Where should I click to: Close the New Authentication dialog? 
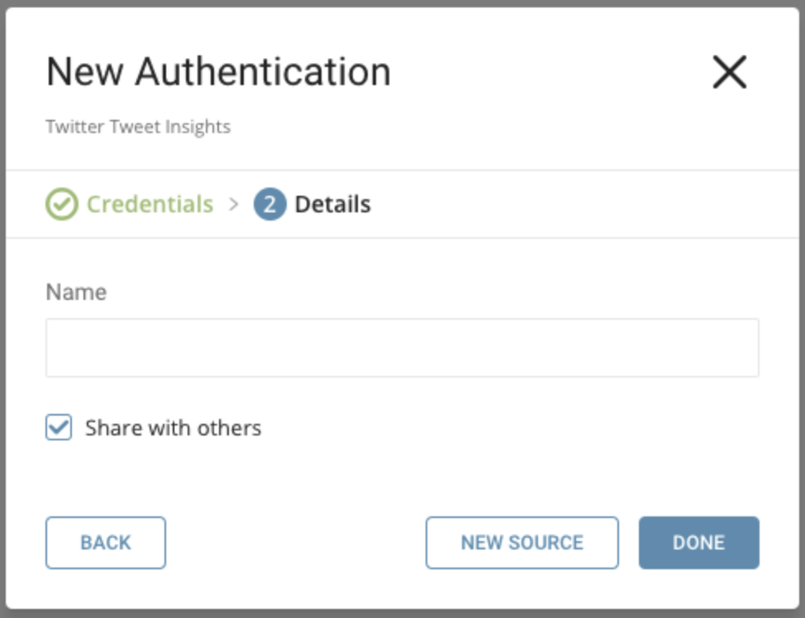coord(730,73)
